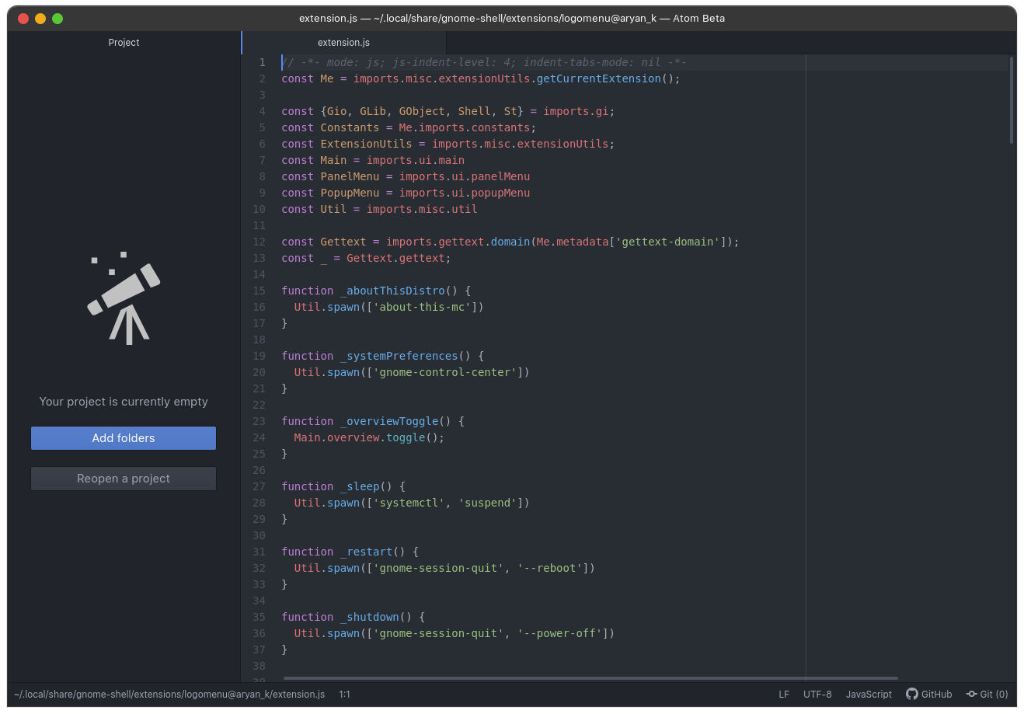Change the UTF-8 file encoding
The width and height of the screenshot is (1024, 714).
(817, 694)
